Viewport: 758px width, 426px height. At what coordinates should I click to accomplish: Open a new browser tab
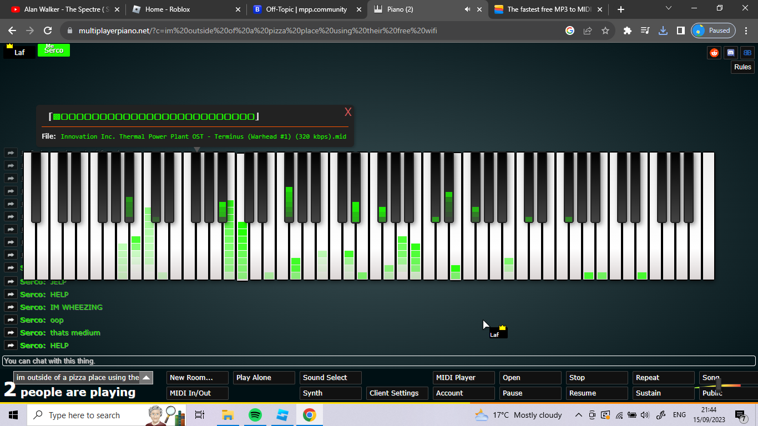point(620,9)
